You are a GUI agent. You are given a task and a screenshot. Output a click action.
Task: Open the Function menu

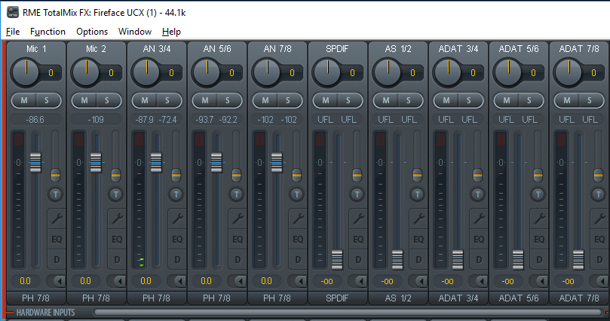pos(48,32)
